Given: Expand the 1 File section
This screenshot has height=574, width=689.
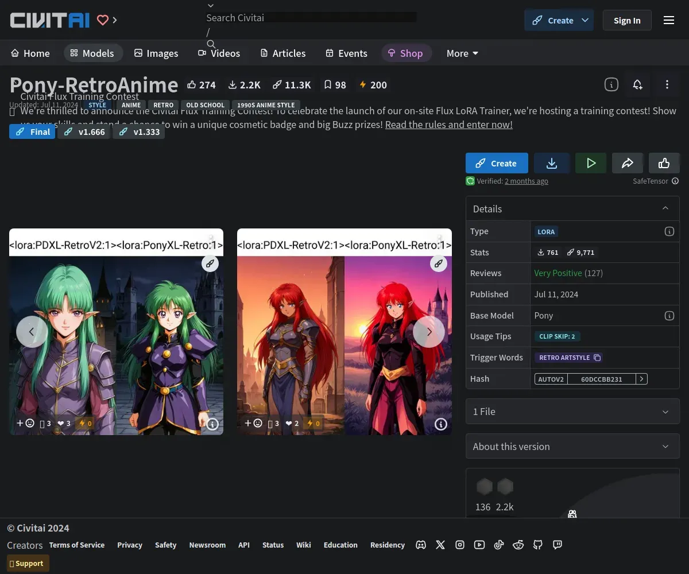Looking at the screenshot, I should click(572, 412).
